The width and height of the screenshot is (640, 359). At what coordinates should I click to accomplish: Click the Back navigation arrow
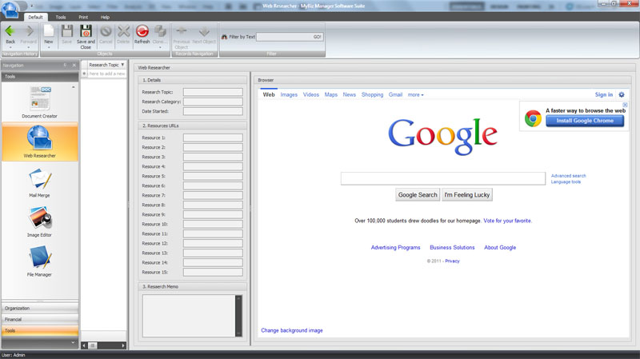coord(10,31)
